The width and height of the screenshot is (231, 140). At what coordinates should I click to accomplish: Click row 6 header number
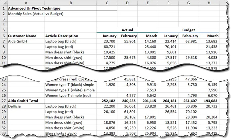pos(3,36)
